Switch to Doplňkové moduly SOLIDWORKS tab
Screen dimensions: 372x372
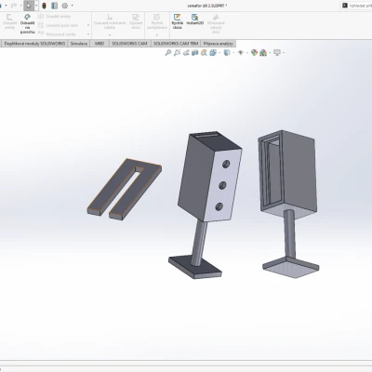coord(34,44)
